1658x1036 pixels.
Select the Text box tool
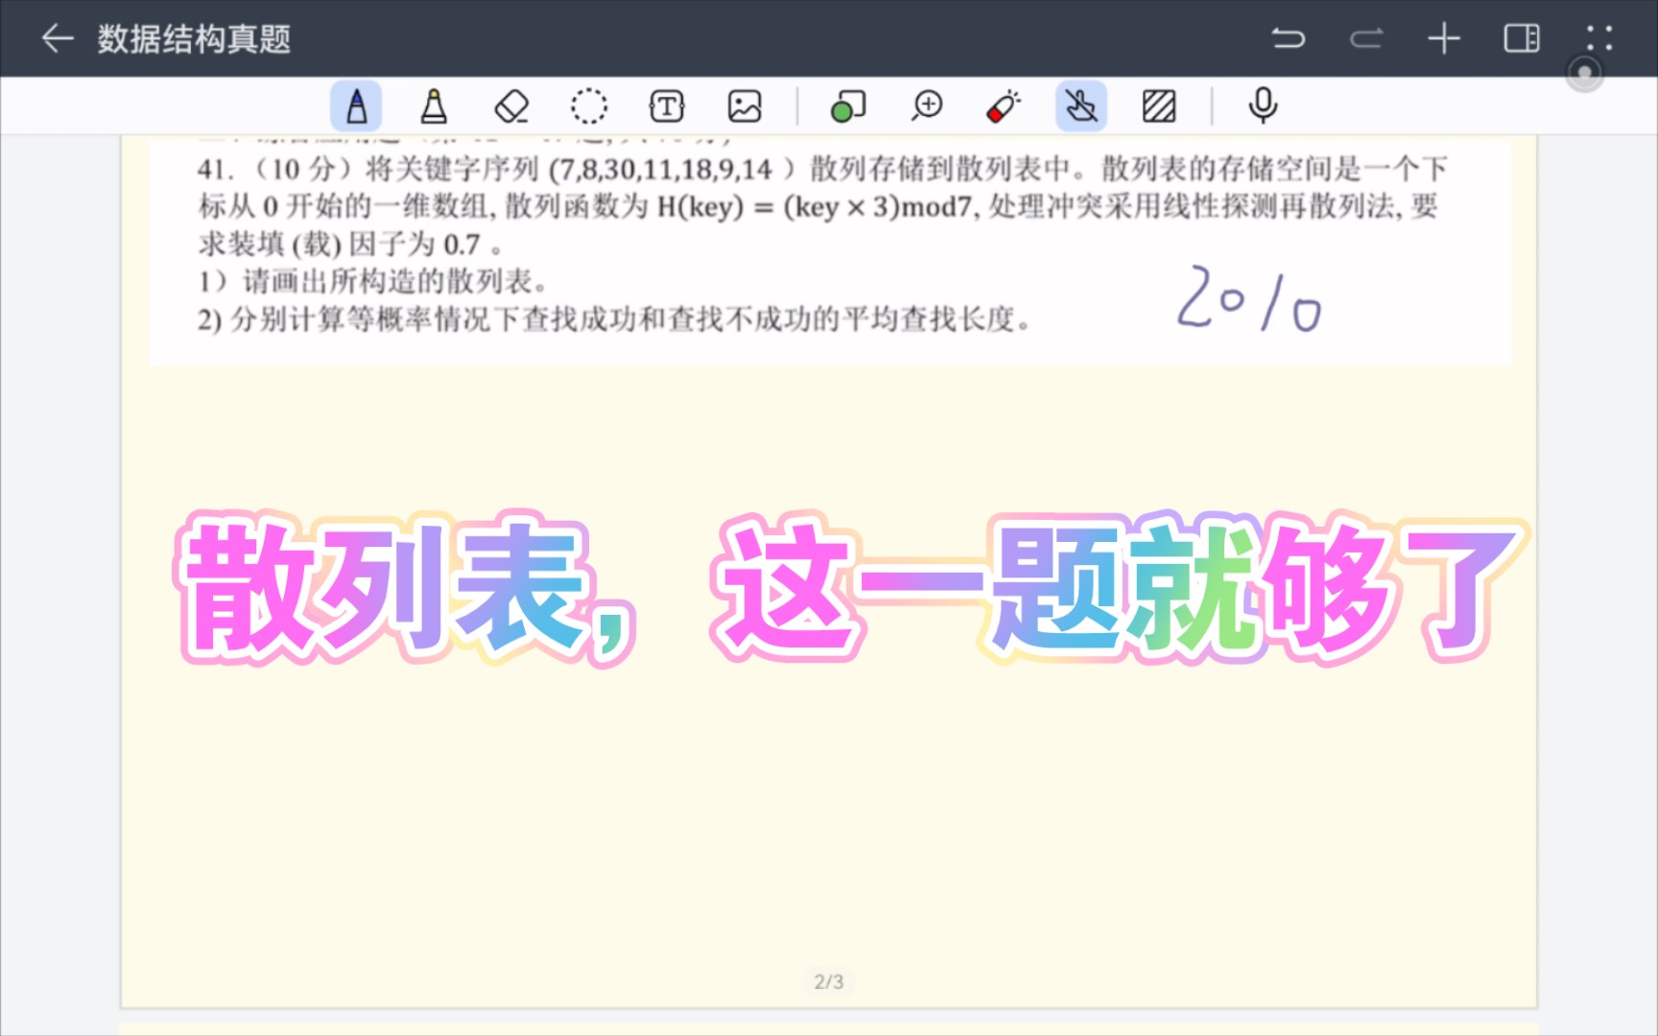(x=667, y=106)
